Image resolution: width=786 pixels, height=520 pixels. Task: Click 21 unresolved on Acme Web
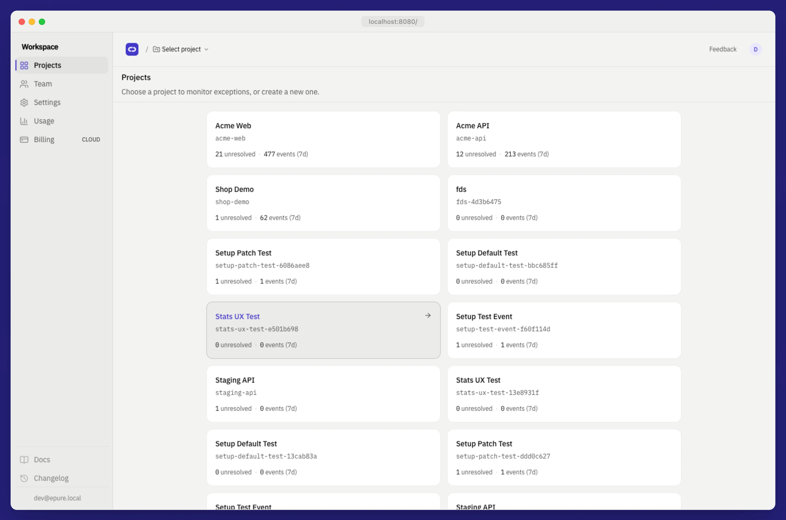(235, 154)
